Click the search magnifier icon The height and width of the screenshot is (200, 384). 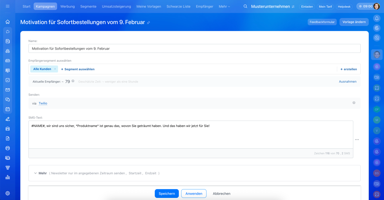tap(245, 6)
